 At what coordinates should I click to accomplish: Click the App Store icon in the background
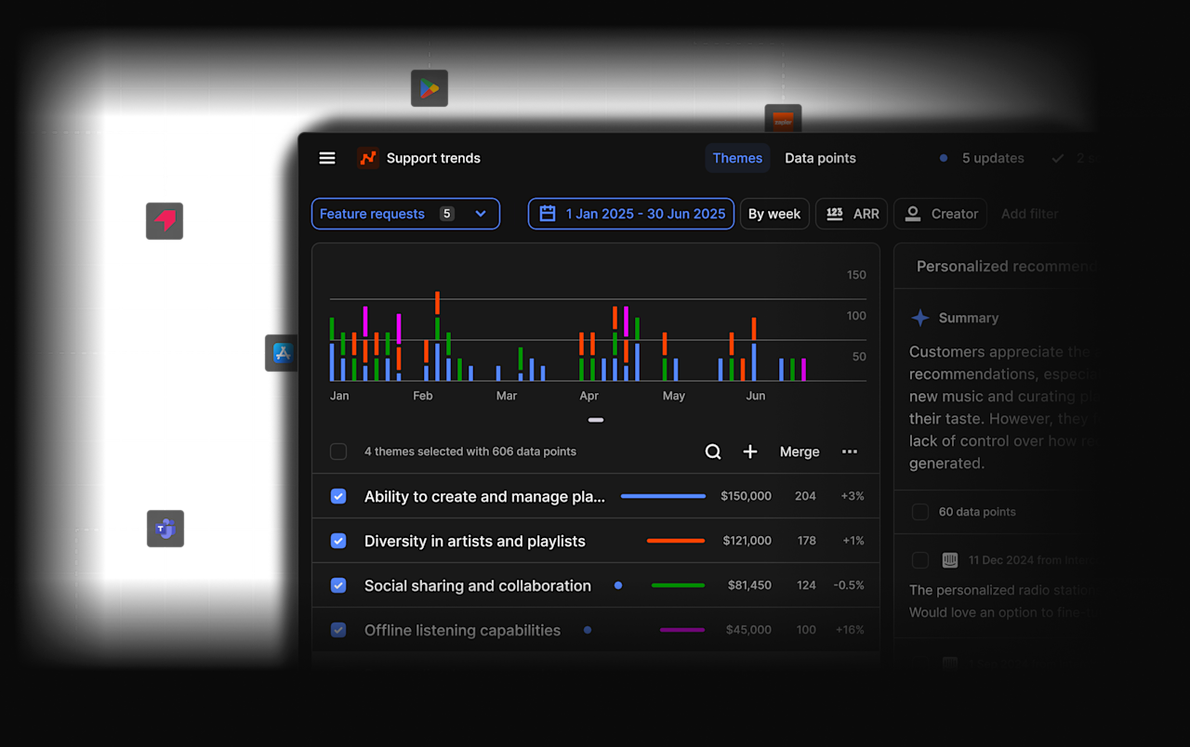click(282, 353)
